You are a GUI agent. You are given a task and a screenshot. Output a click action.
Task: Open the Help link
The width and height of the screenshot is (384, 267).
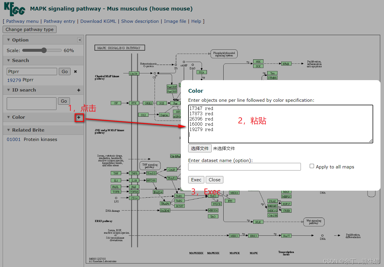(x=196, y=21)
